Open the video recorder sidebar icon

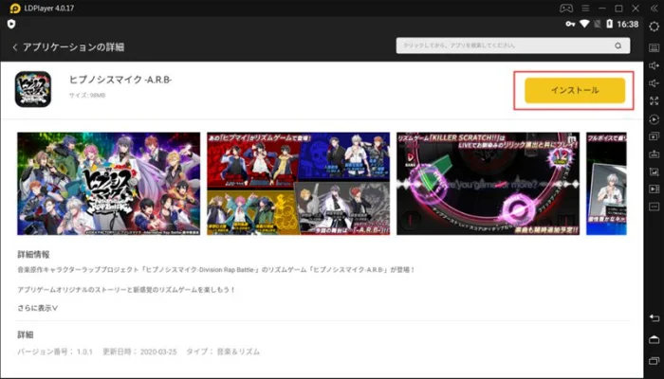655,189
